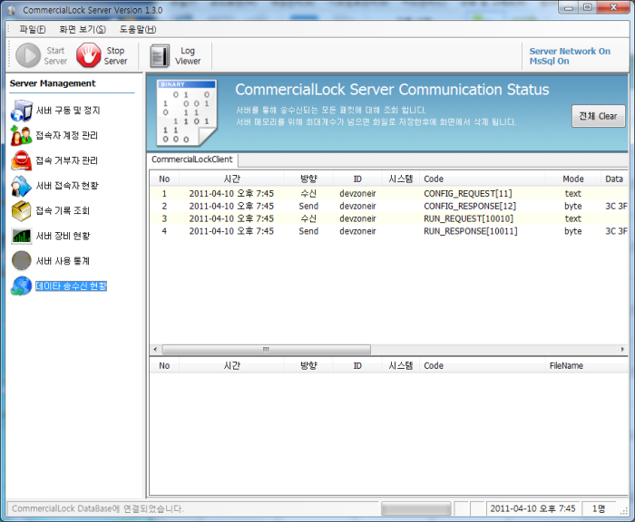Click the 서버 구동 및 정지 sidebar icon

pos(21,111)
